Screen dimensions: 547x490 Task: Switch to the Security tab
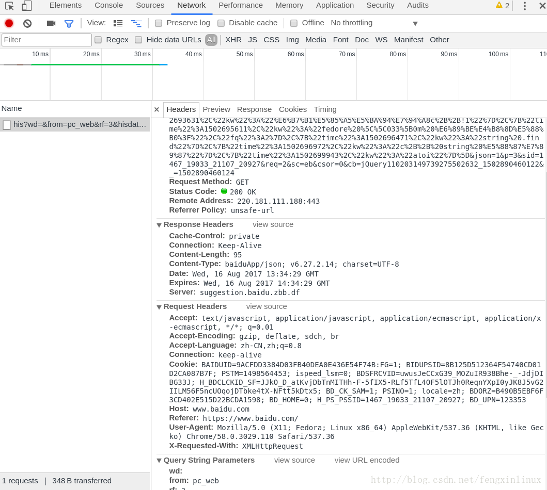(380, 5)
